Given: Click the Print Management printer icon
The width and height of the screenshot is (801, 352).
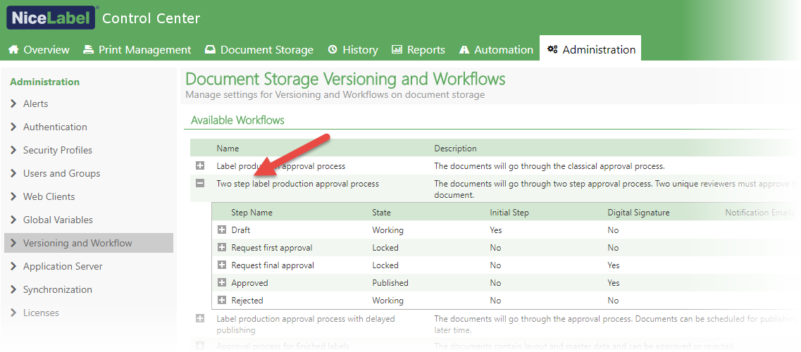Looking at the screenshot, I should coord(88,50).
